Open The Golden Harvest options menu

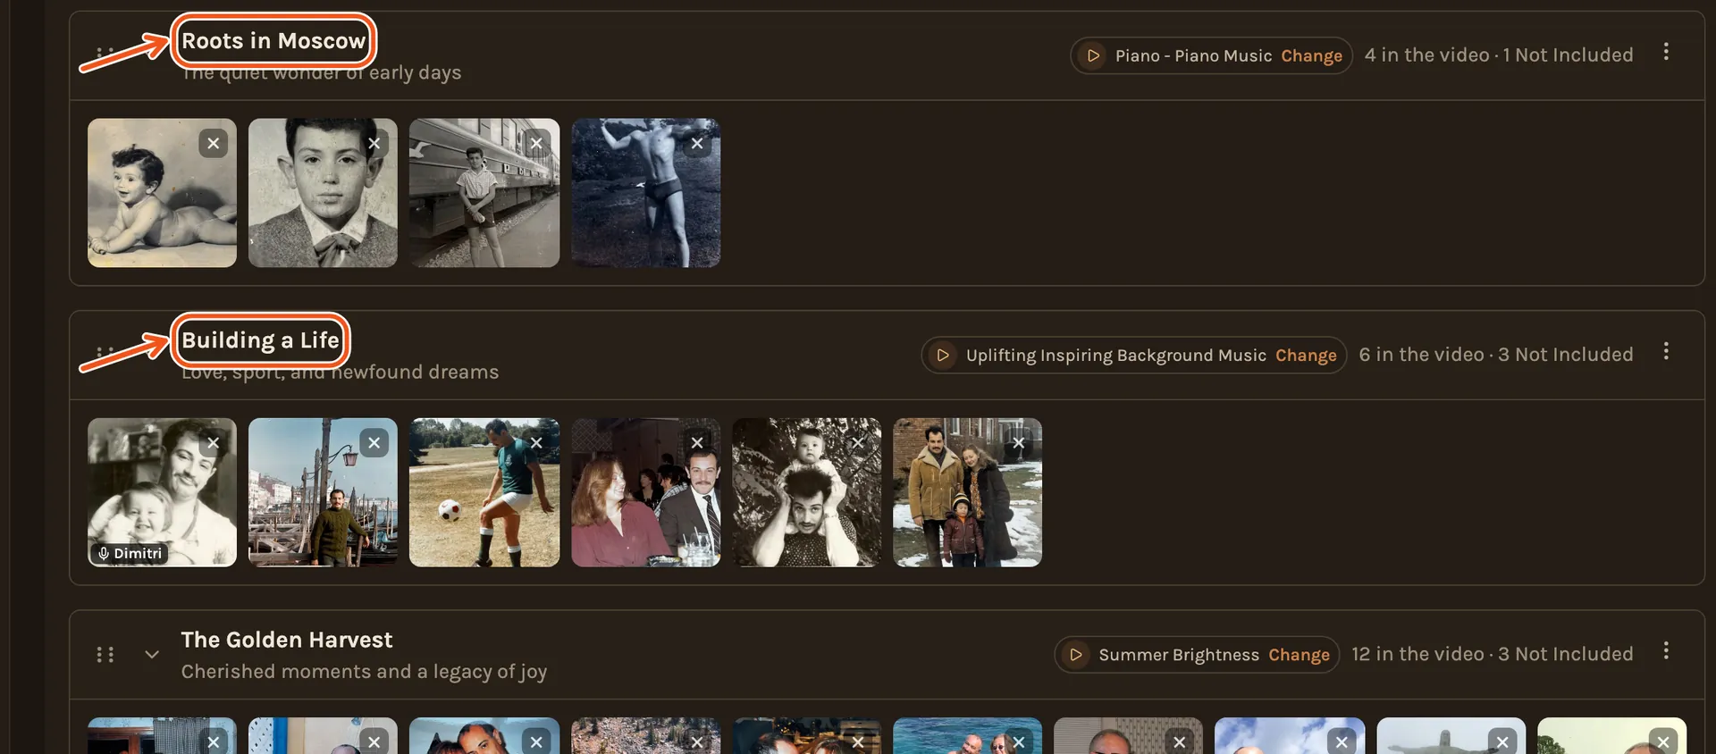coord(1666,650)
